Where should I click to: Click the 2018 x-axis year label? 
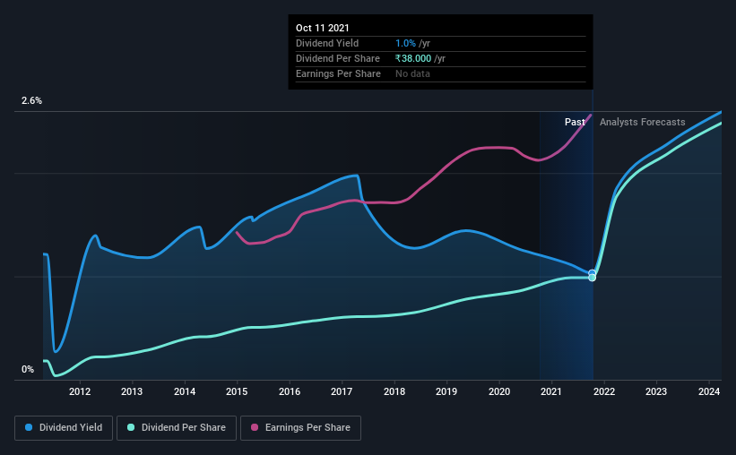point(394,391)
